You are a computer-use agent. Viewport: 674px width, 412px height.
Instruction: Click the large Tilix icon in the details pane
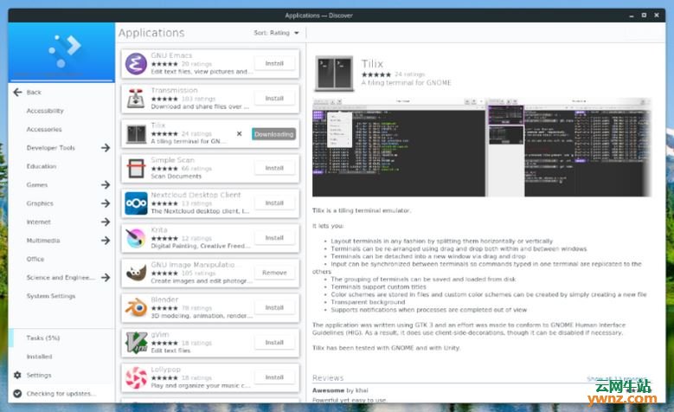334,73
